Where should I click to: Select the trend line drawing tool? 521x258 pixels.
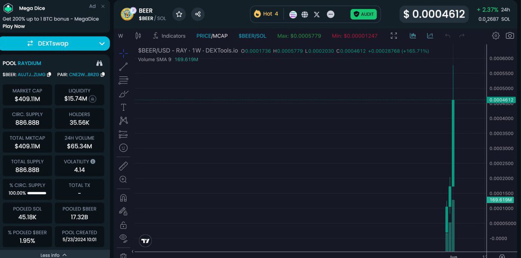[x=123, y=67]
